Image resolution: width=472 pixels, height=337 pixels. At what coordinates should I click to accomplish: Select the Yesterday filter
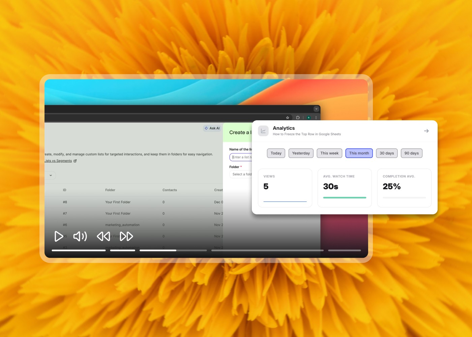click(301, 153)
